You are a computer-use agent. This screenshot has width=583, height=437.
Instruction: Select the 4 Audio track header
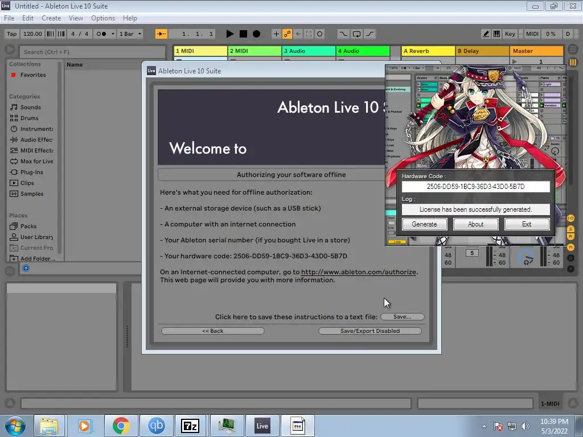363,51
